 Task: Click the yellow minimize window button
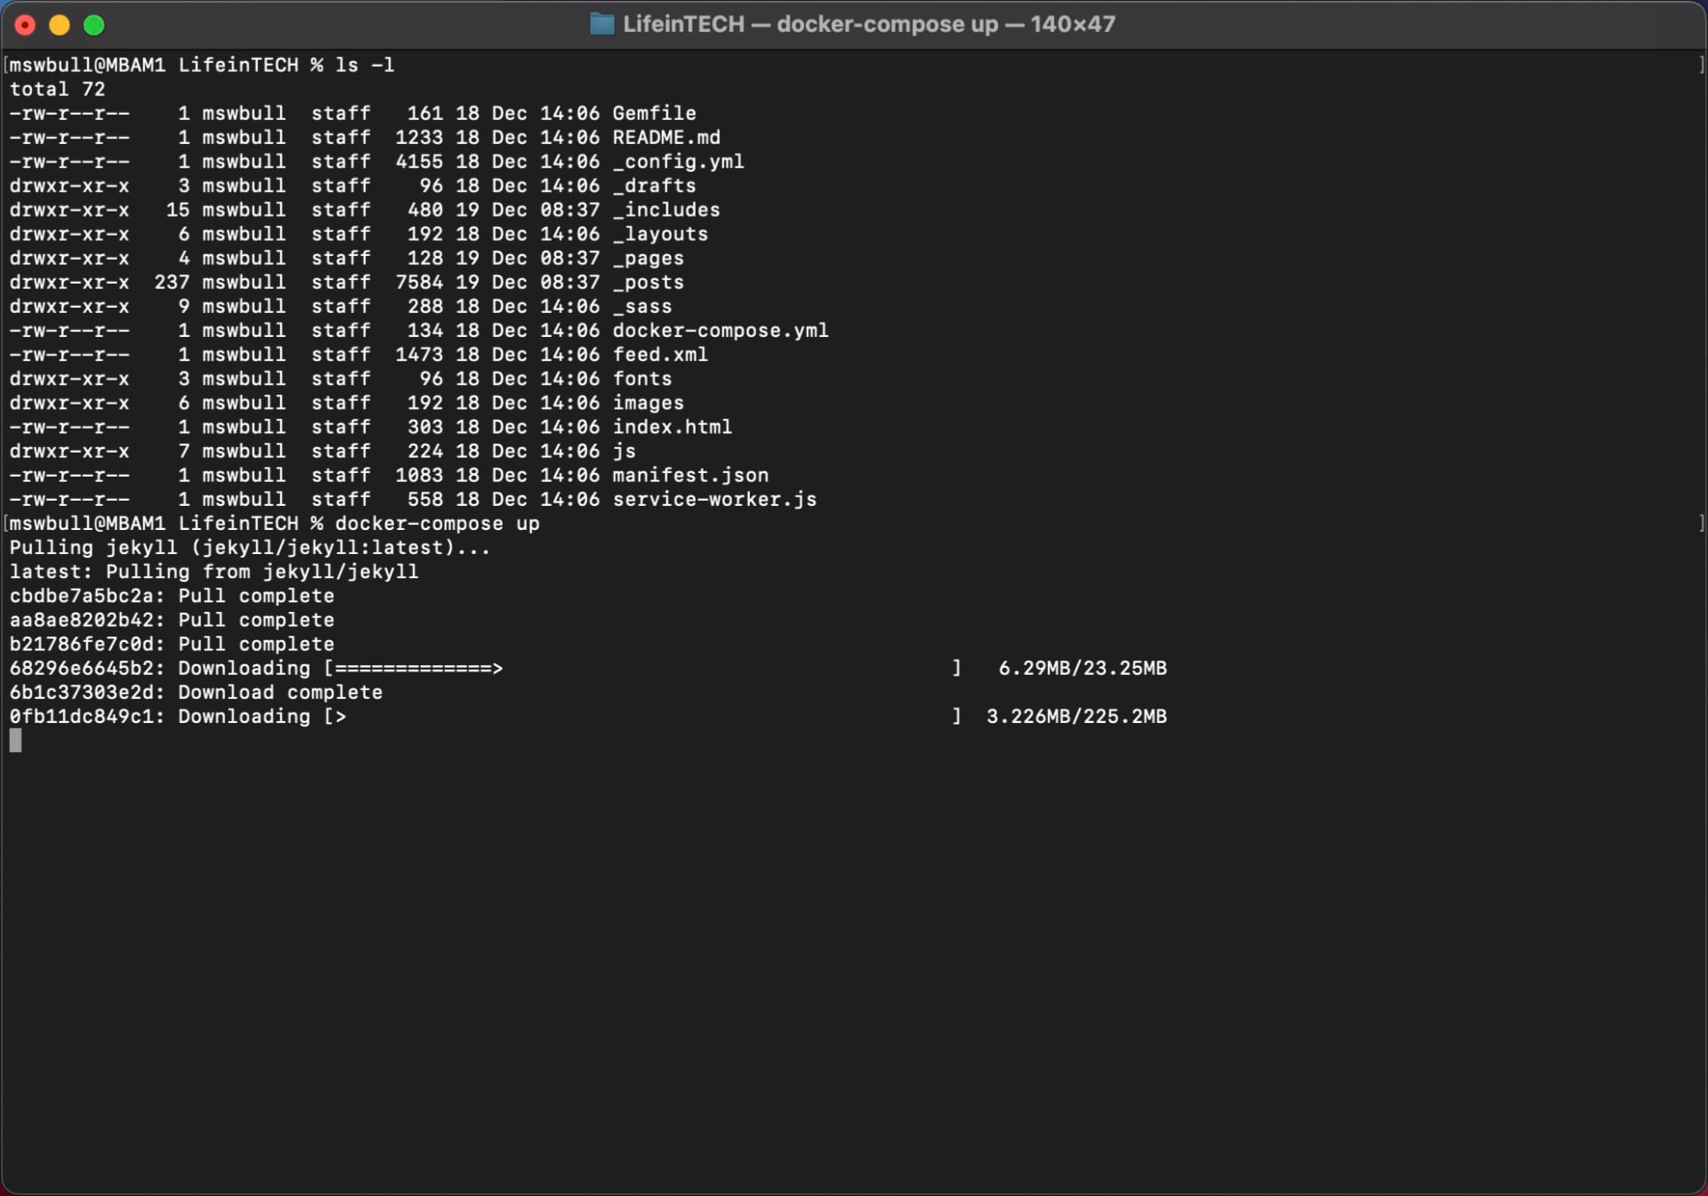point(60,25)
